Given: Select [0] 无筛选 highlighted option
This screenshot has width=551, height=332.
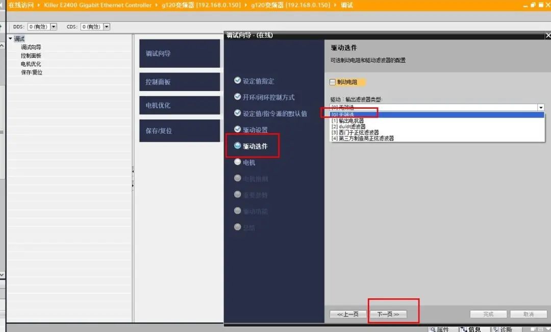Looking at the screenshot, I should click(437, 114).
